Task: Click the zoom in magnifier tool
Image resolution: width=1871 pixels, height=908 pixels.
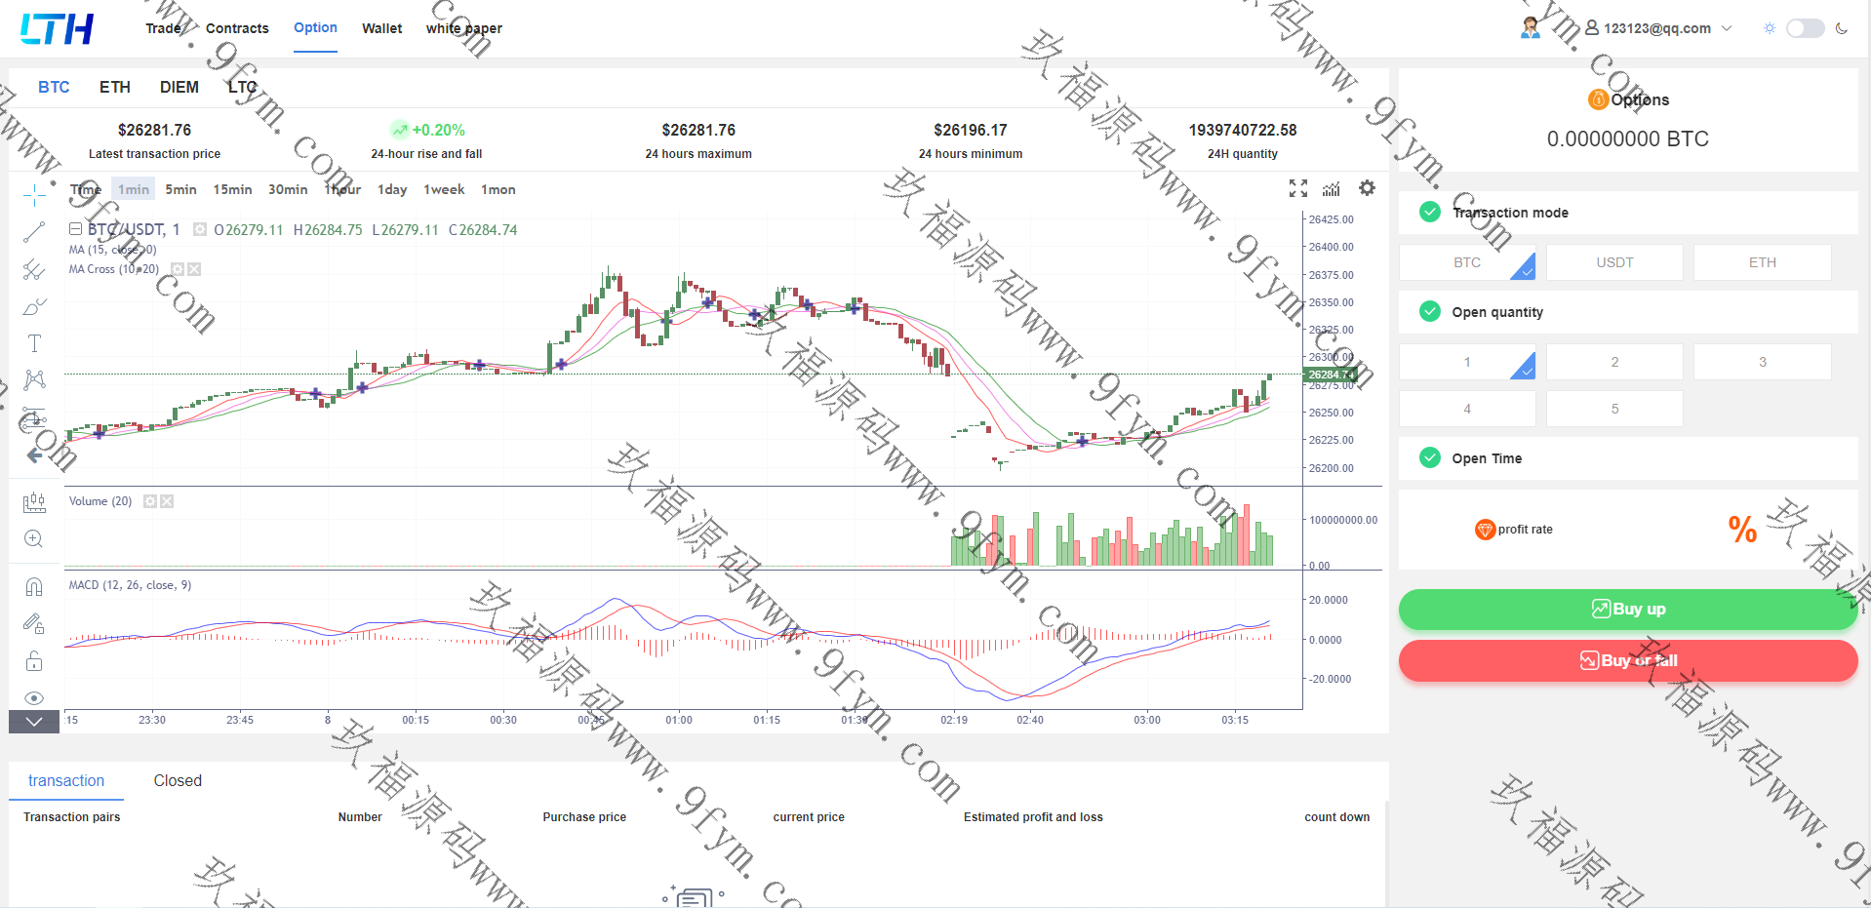Action: (x=34, y=538)
